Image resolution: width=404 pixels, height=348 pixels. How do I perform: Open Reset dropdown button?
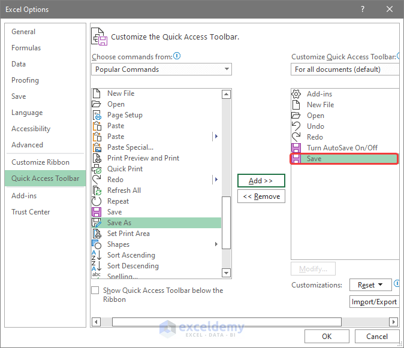click(x=370, y=285)
